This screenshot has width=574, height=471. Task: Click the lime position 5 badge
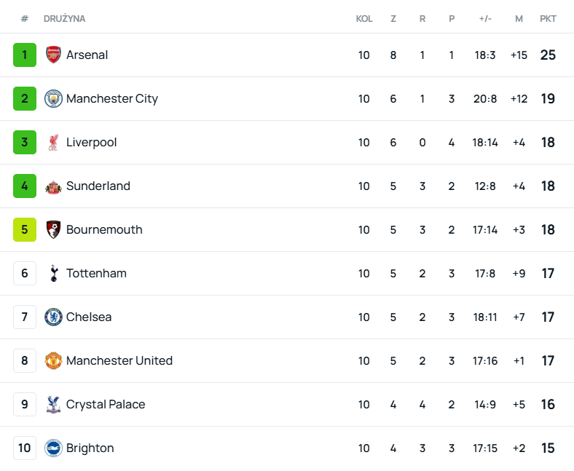point(25,229)
